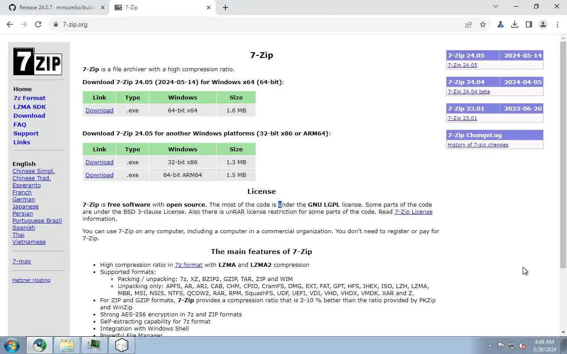Share this page icon in address bar
The height and width of the screenshot is (354, 567).
(469, 24)
